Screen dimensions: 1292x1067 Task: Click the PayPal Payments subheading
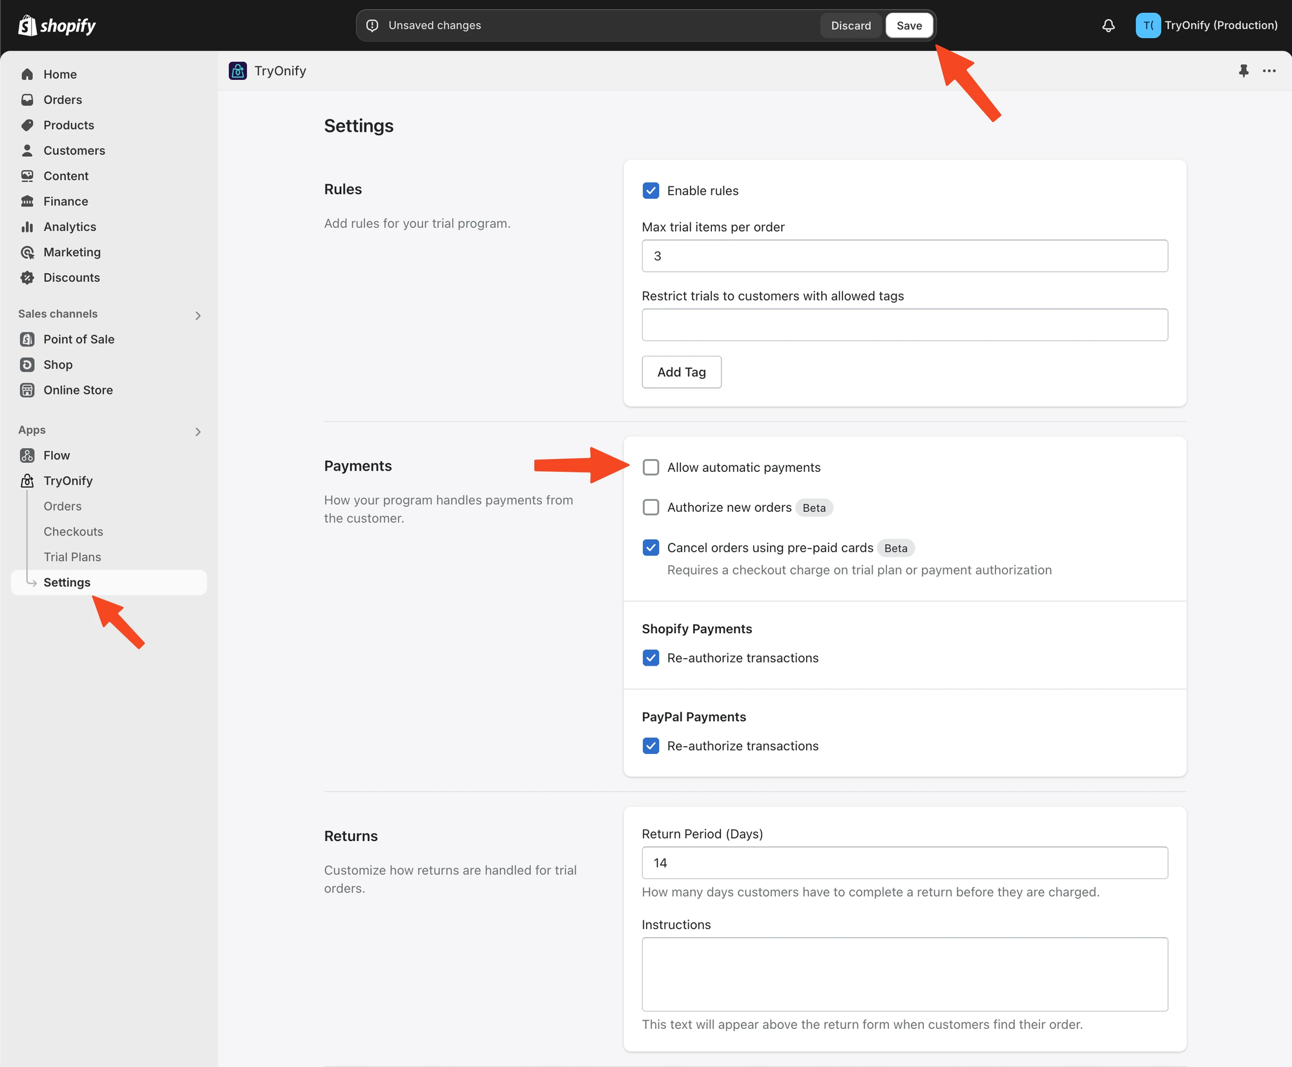coord(694,716)
